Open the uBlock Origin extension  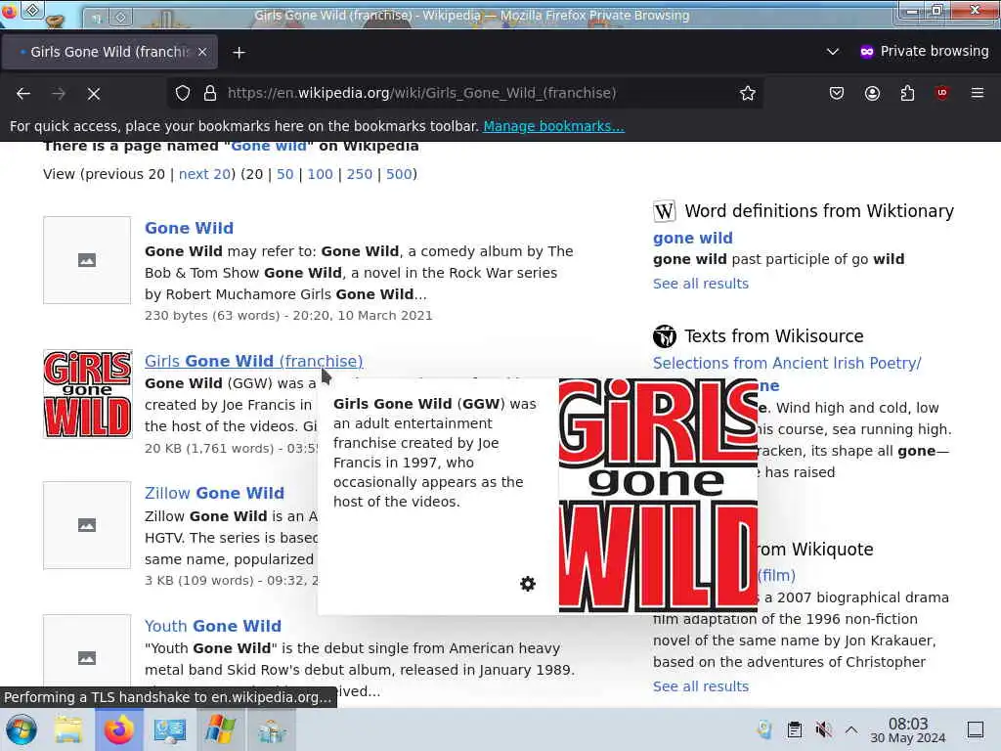[x=941, y=93]
